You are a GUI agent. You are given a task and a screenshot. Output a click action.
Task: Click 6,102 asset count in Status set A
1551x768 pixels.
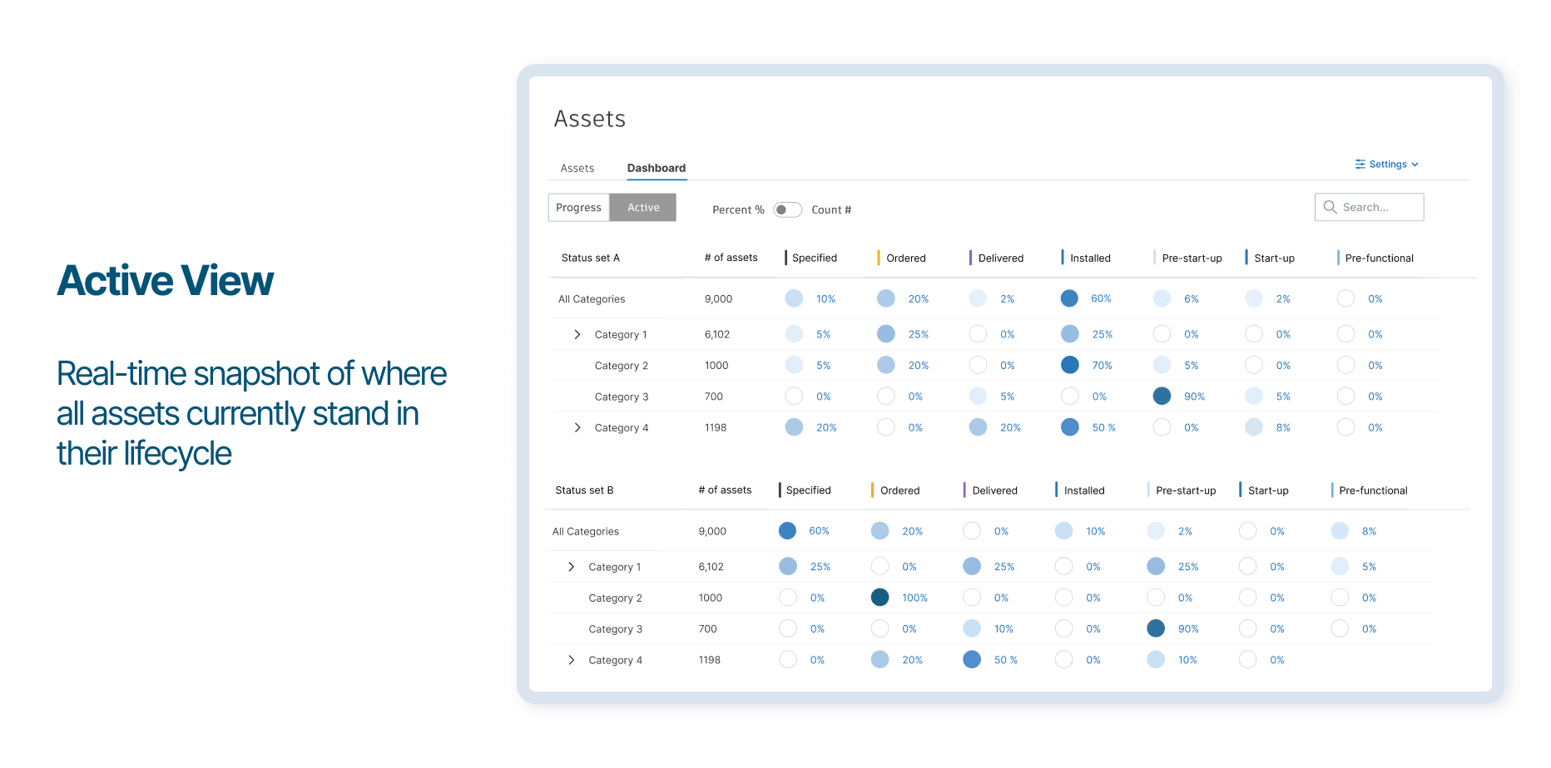click(x=716, y=334)
